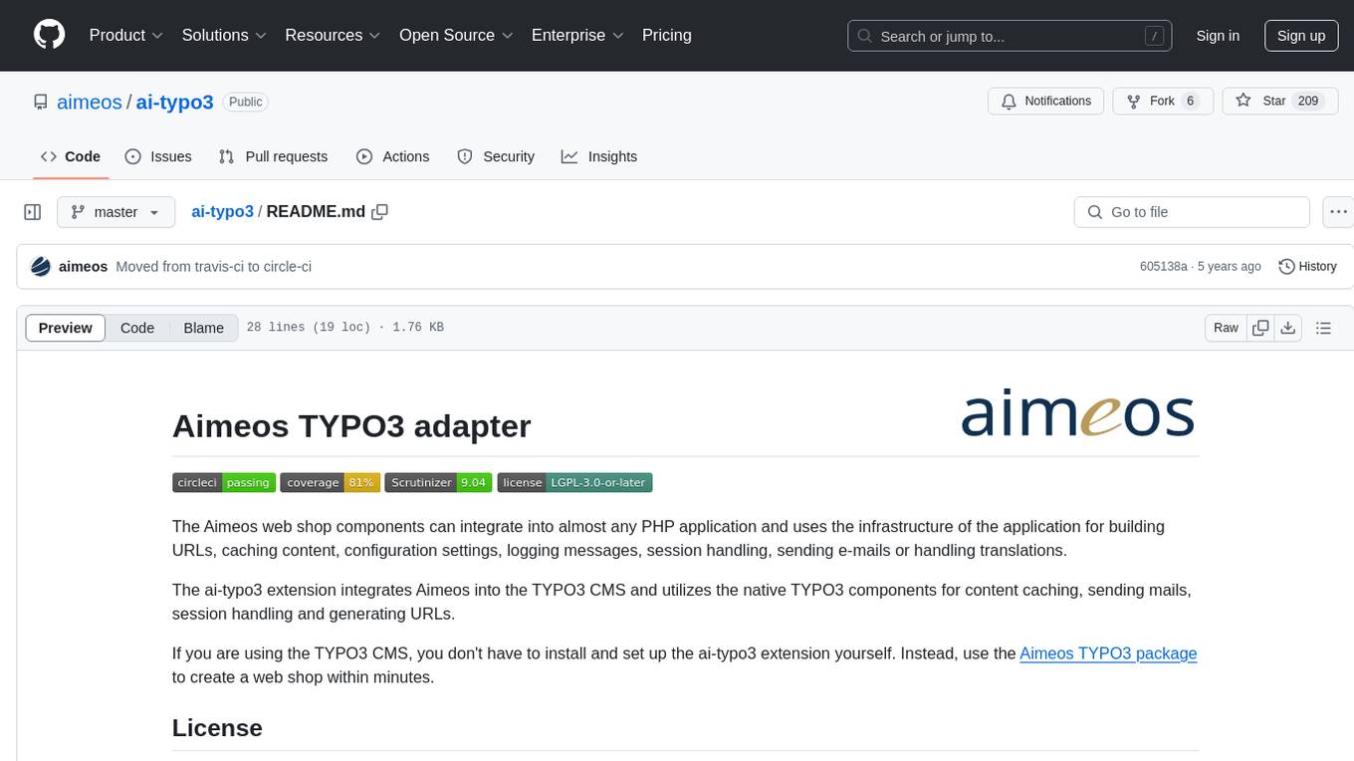Open the Pricing page
1354x761 pixels.
pos(667,35)
